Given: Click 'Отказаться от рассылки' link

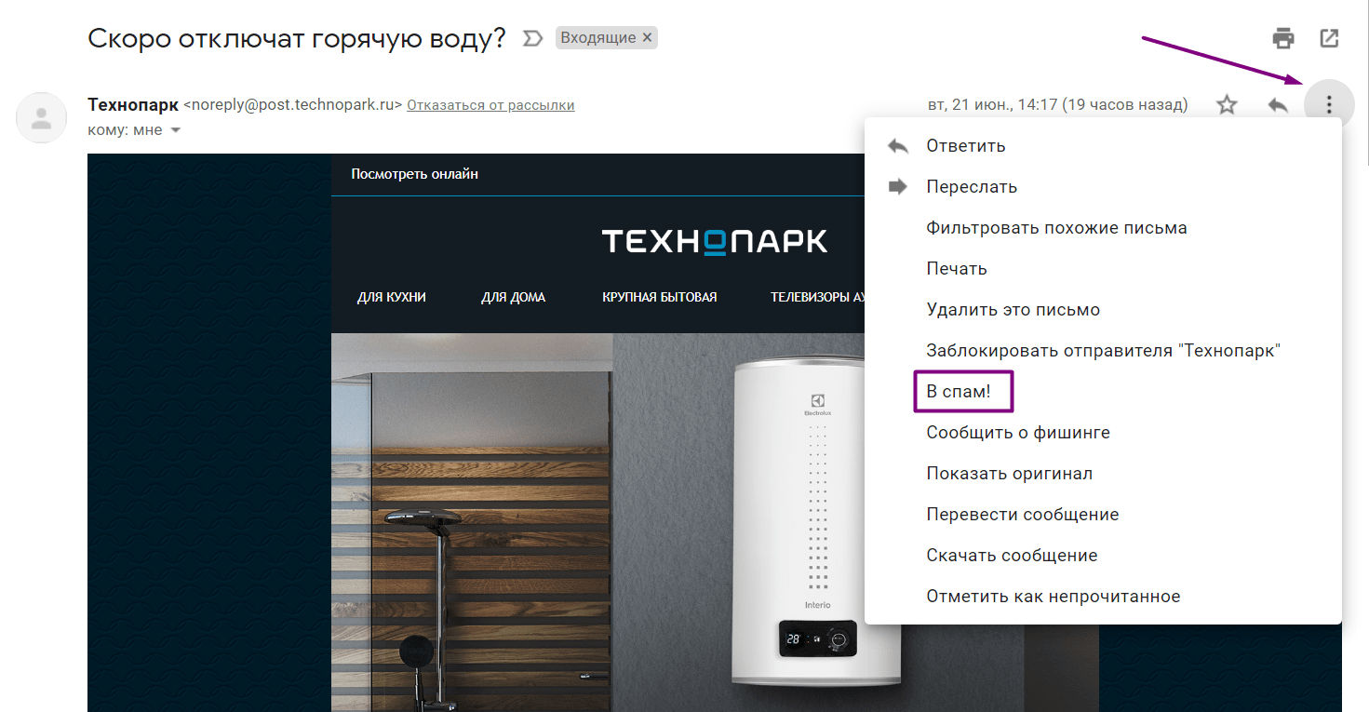Looking at the screenshot, I should [490, 105].
